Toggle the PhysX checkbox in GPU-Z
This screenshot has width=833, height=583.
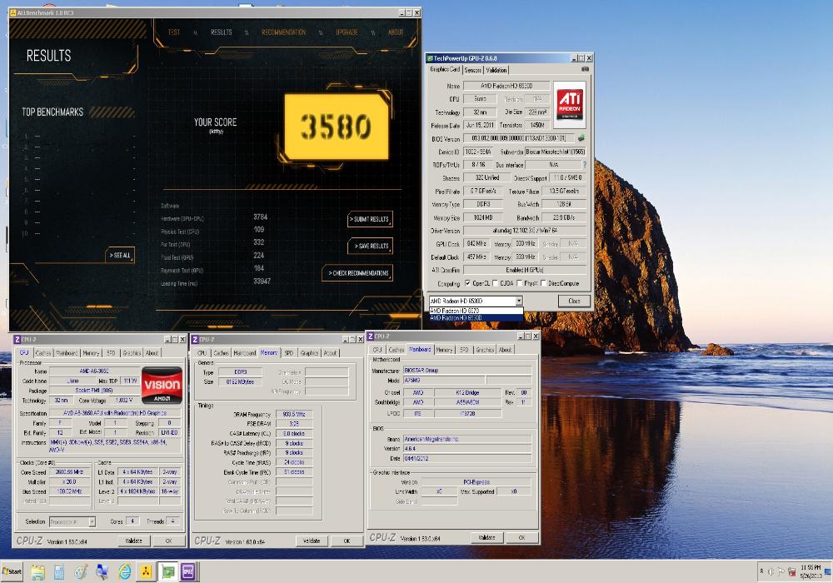point(520,283)
